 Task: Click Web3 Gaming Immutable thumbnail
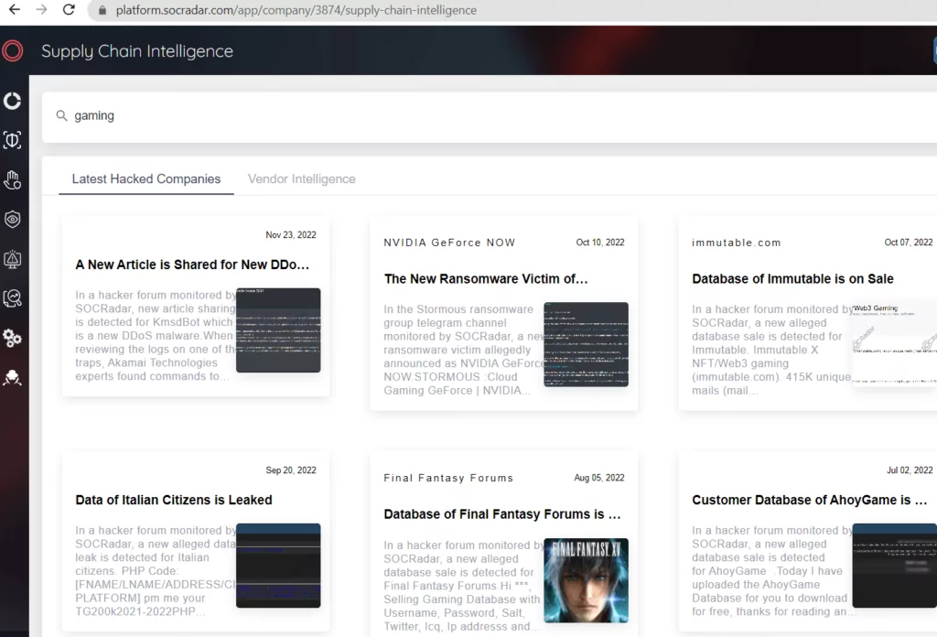click(895, 344)
